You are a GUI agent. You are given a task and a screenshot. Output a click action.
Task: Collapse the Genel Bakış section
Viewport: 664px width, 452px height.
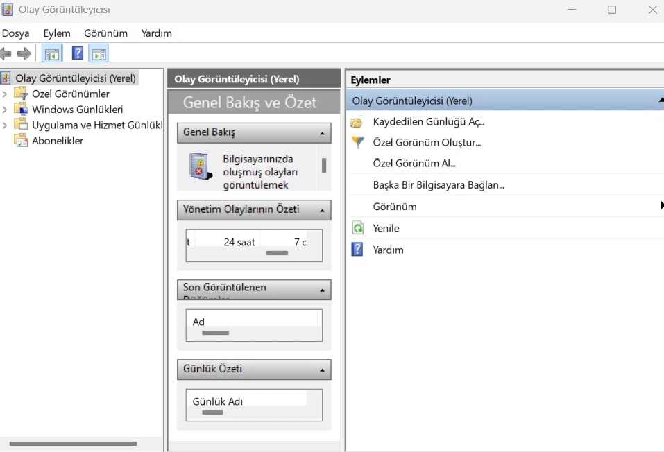(322, 133)
